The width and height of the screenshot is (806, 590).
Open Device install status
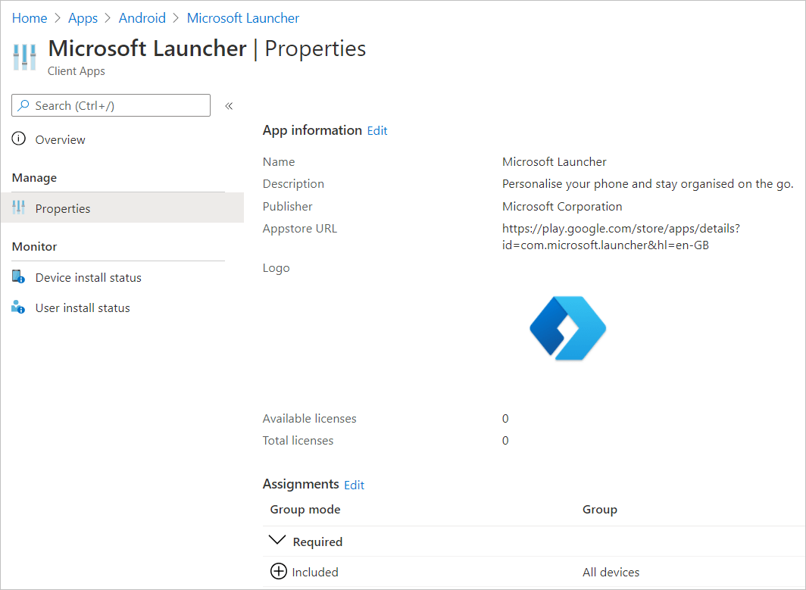[x=89, y=277]
